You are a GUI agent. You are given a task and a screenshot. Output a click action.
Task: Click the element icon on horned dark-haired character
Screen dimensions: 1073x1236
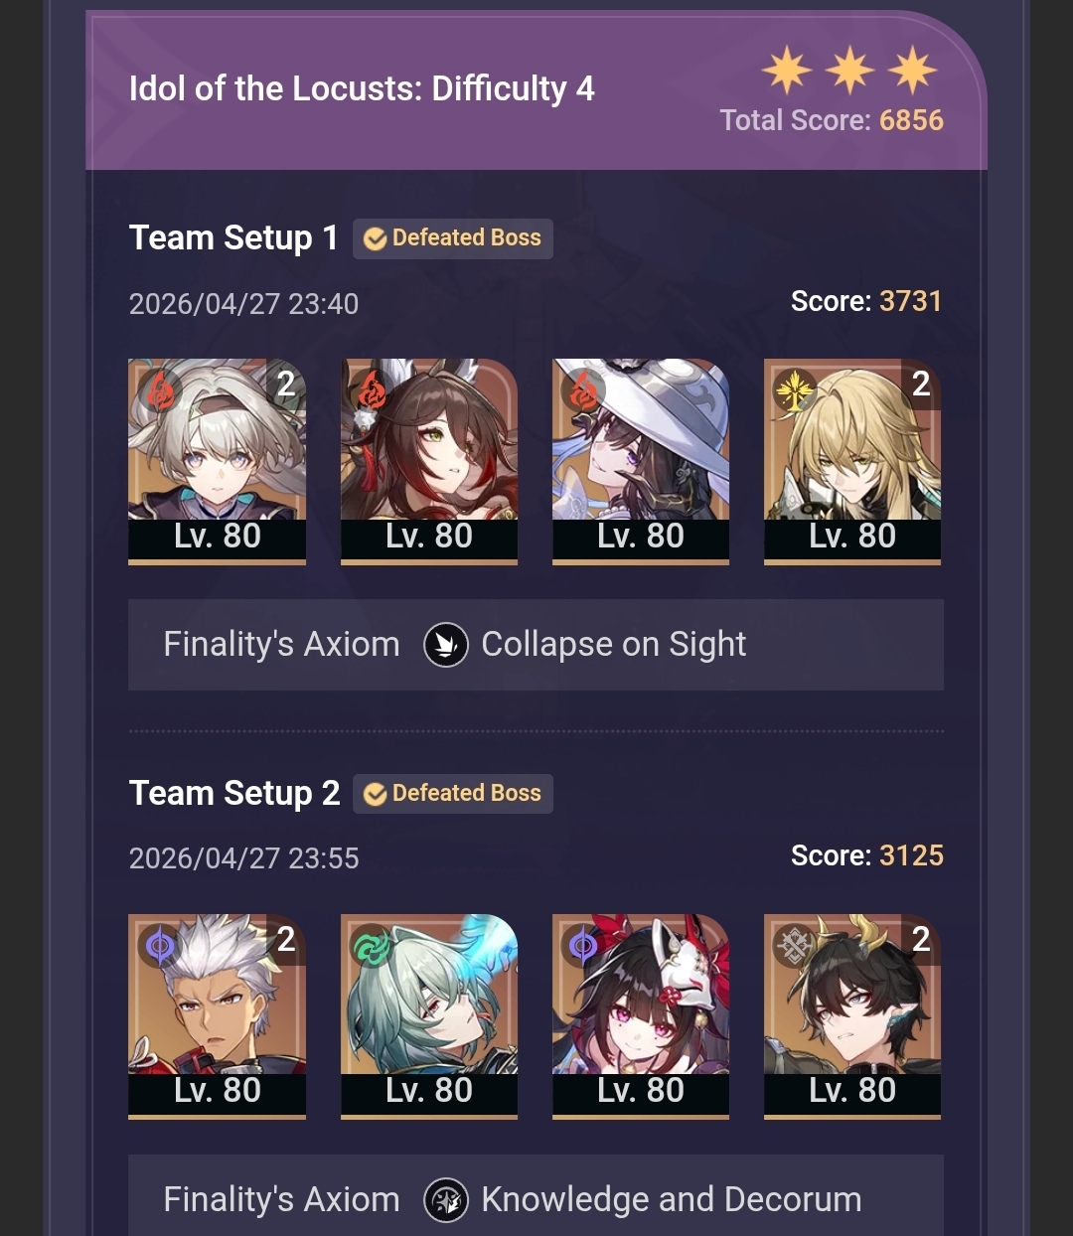[795, 946]
